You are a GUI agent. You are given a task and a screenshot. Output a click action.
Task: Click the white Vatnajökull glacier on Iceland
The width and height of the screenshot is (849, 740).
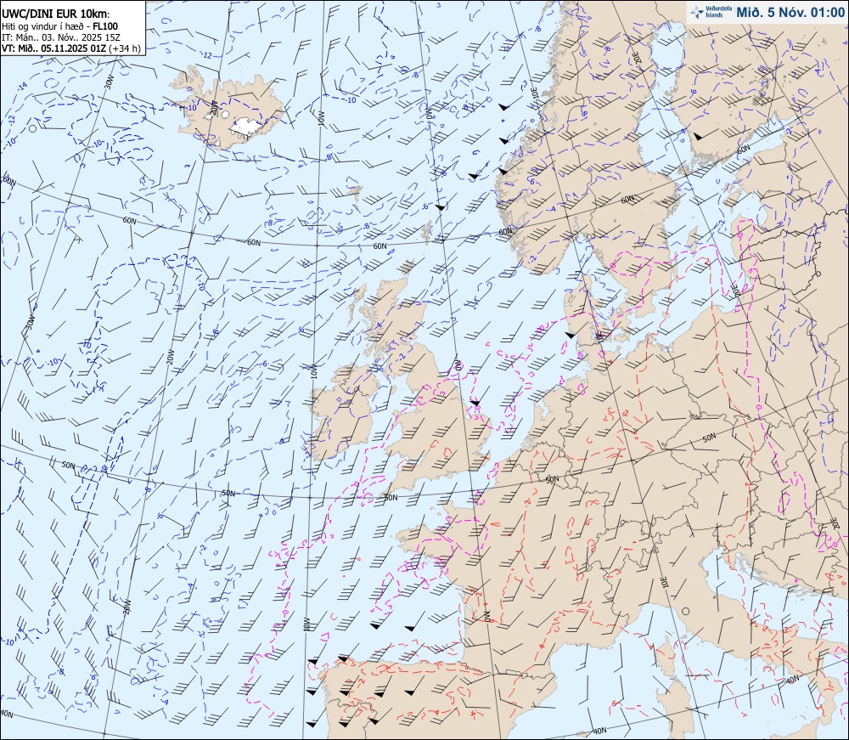(x=247, y=127)
